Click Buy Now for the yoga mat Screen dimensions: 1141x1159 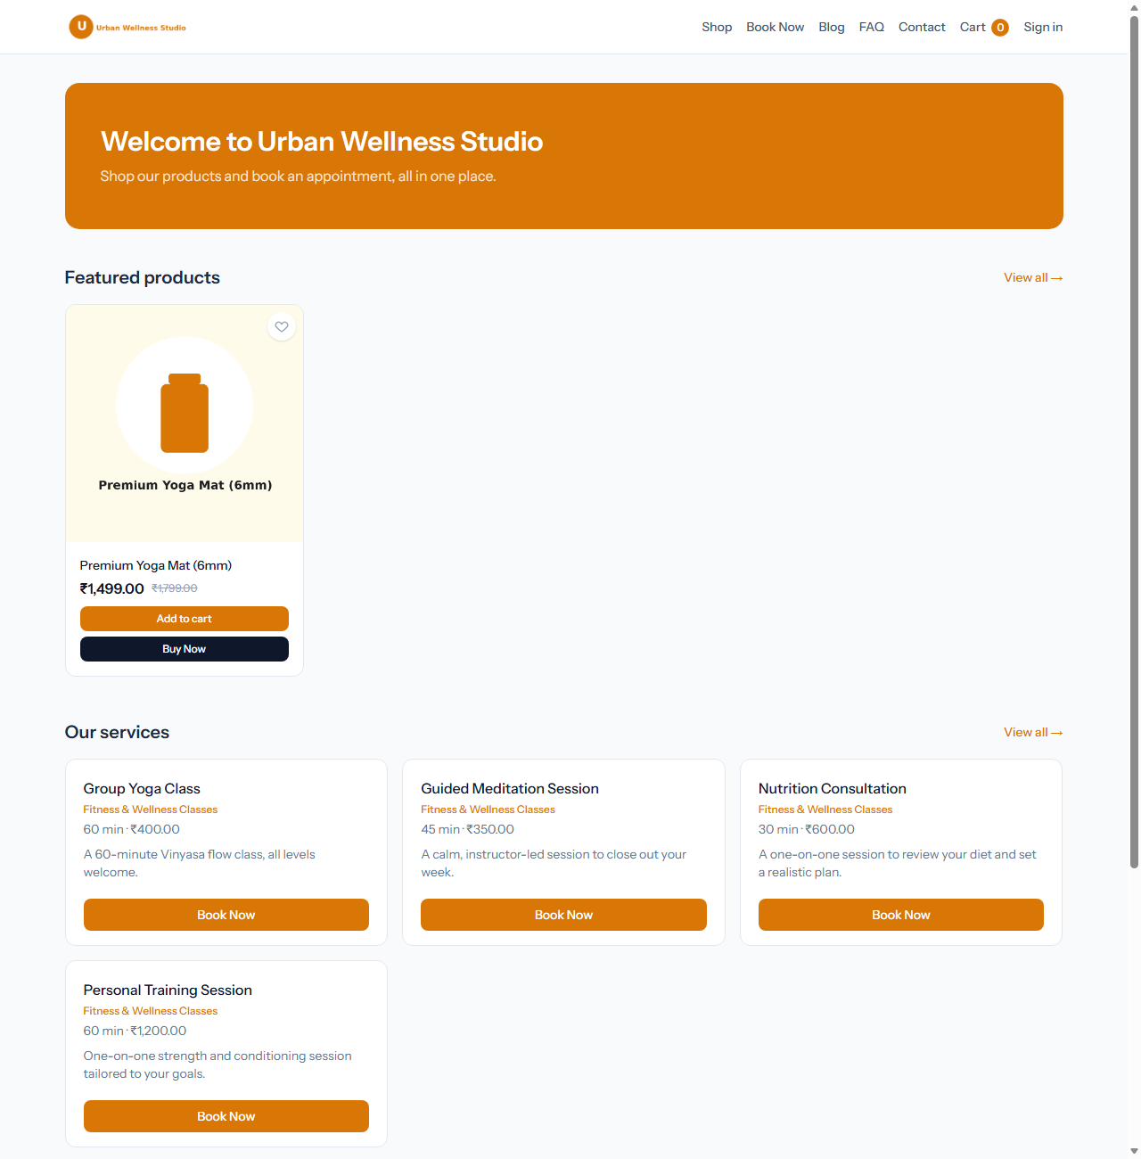coord(185,649)
